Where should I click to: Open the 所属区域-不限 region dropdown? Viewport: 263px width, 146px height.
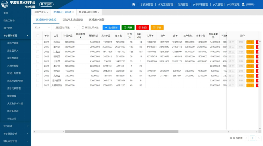point(66,27)
